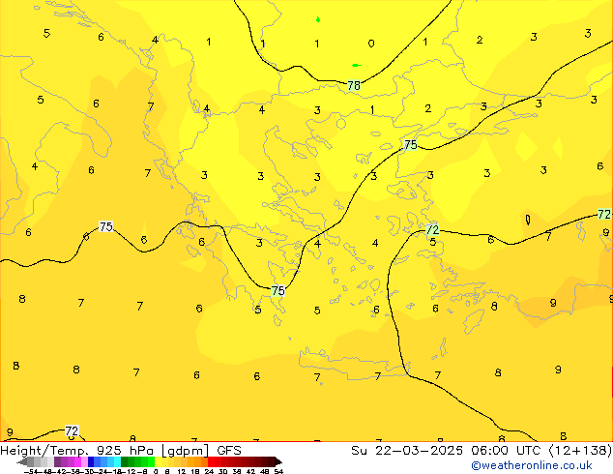Click the 12 tick label on the color scale

(x=182, y=472)
